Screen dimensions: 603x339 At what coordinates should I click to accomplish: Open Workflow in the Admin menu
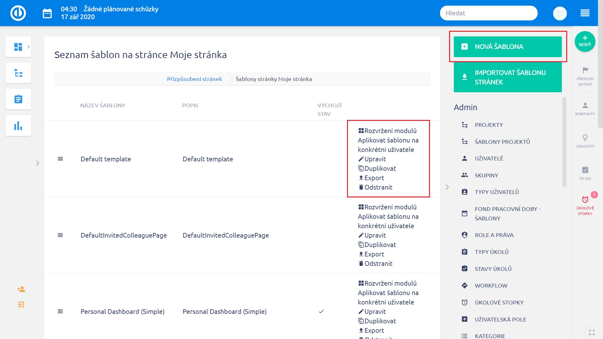tap(491, 286)
